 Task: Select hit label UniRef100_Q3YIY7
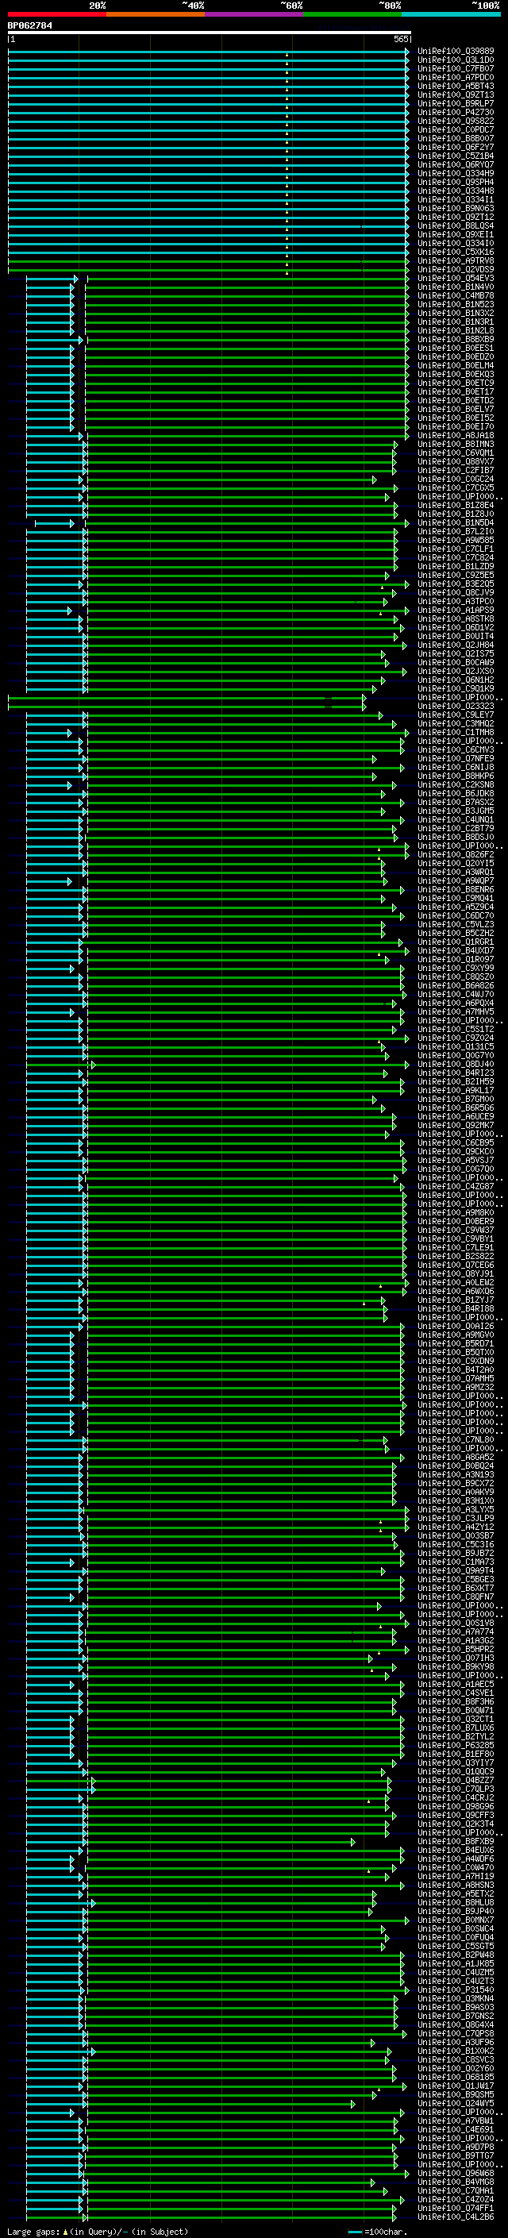point(455,1762)
